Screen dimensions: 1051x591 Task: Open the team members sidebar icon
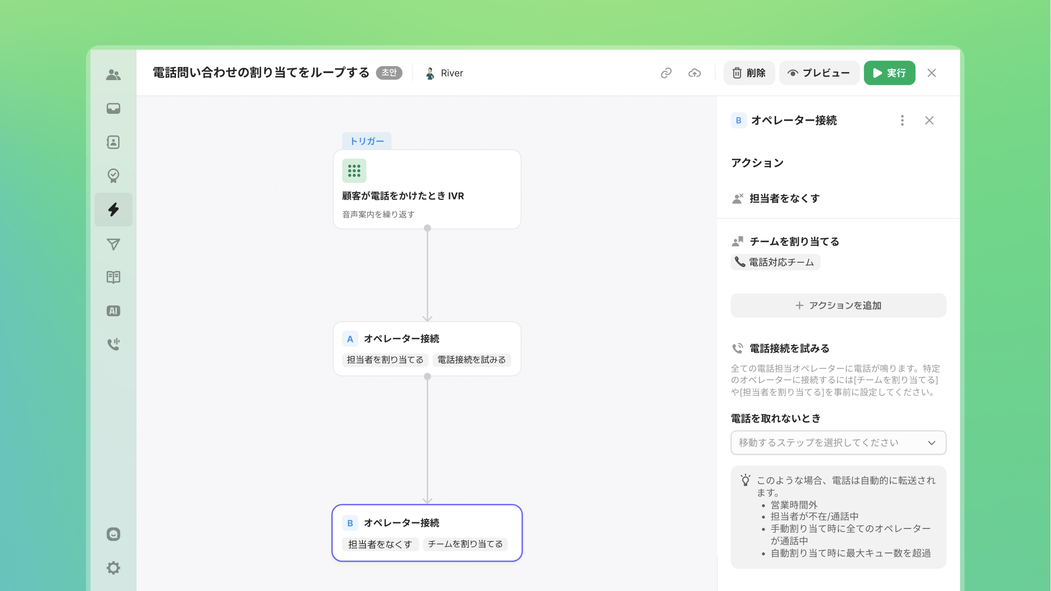coord(113,75)
